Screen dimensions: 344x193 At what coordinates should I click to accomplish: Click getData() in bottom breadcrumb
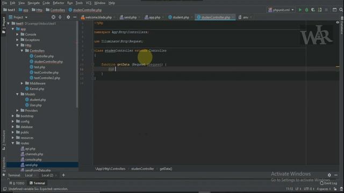(166, 169)
